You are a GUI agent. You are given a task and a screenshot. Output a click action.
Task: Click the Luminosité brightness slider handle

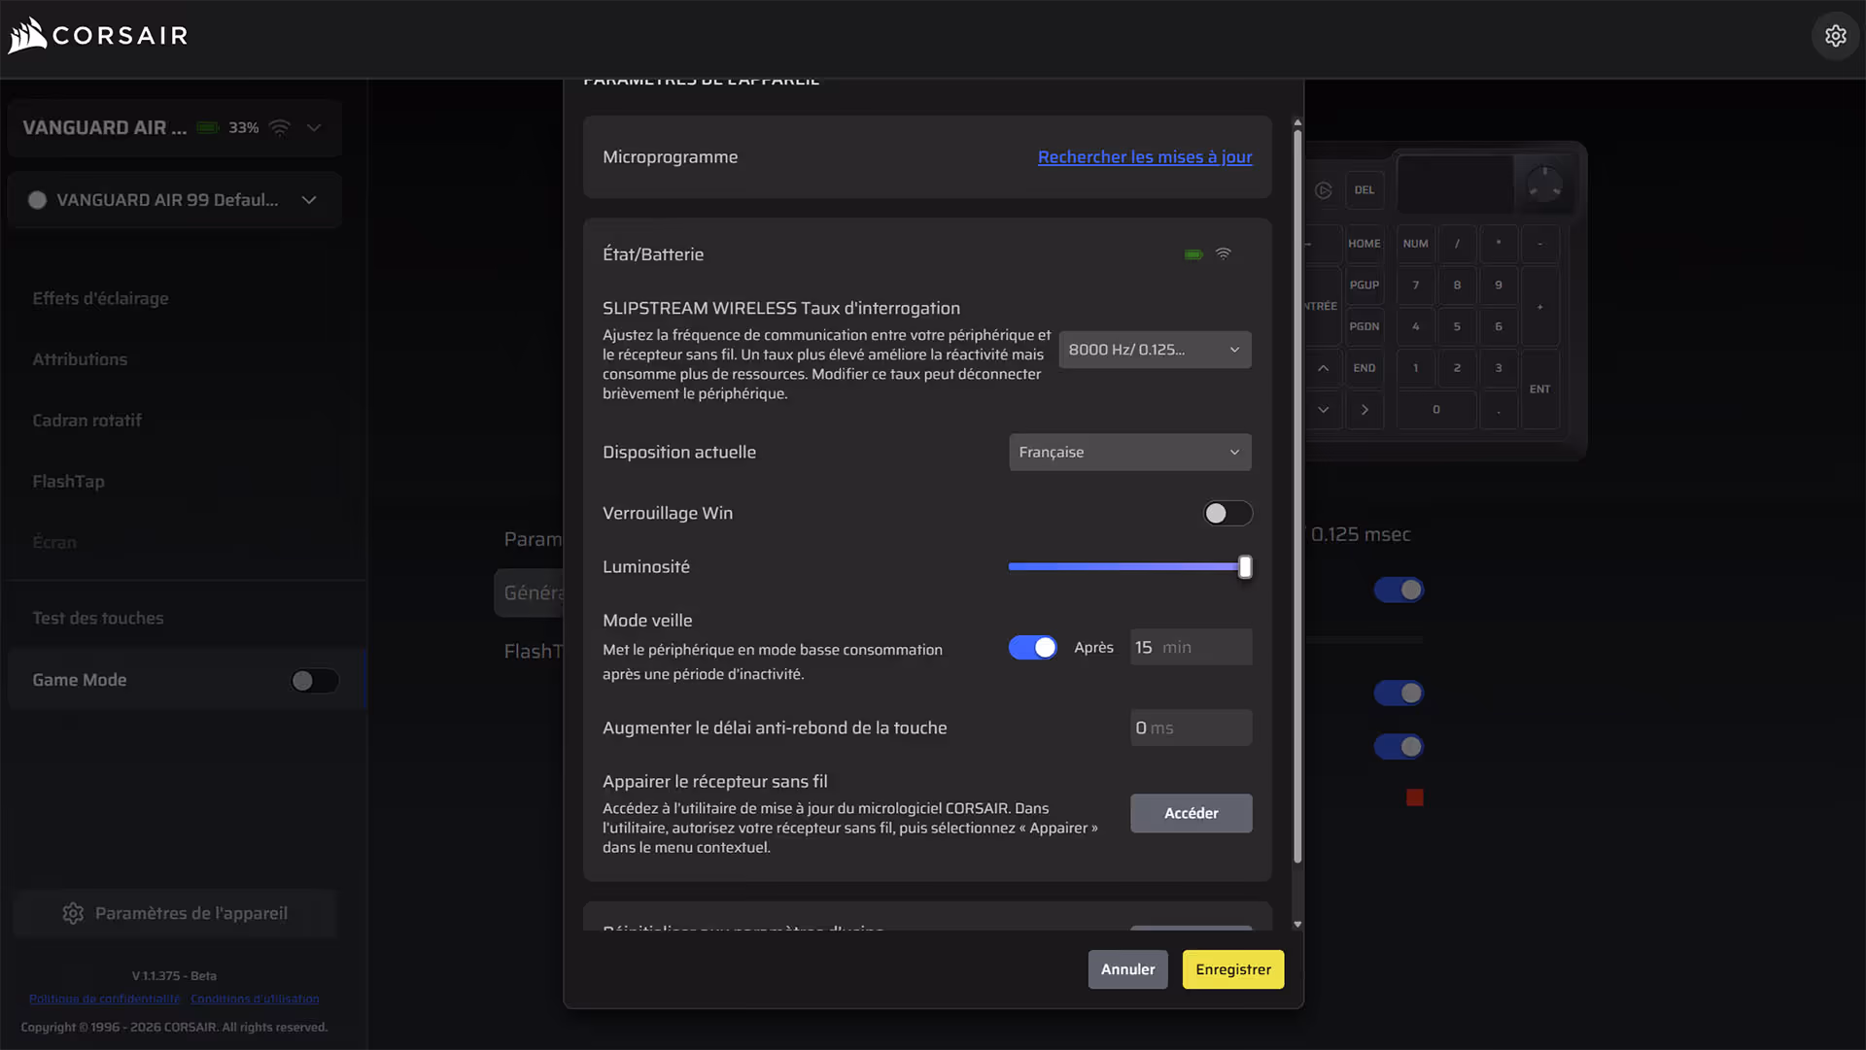(x=1245, y=567)
